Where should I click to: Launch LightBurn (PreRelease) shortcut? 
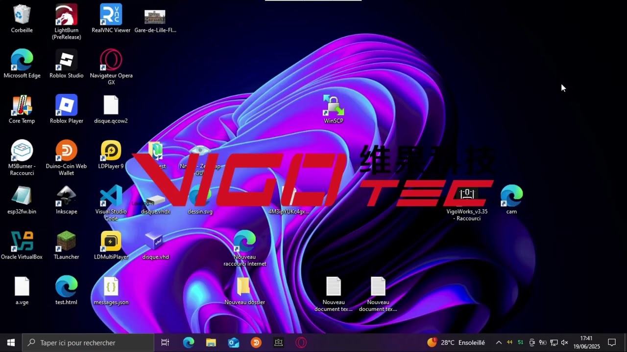(67, 22)
